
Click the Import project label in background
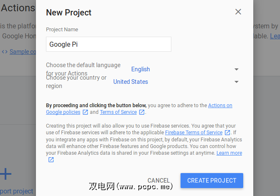17,191
